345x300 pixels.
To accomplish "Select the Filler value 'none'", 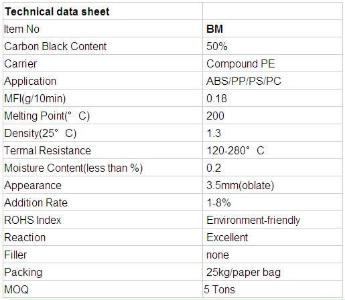I will (x=218, y=255).
